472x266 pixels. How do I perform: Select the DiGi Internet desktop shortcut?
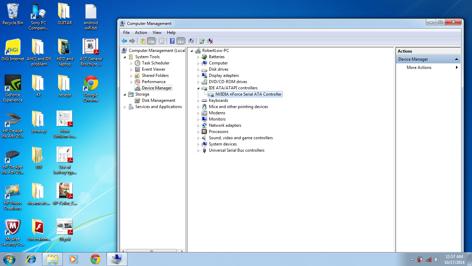click(13, 50)
